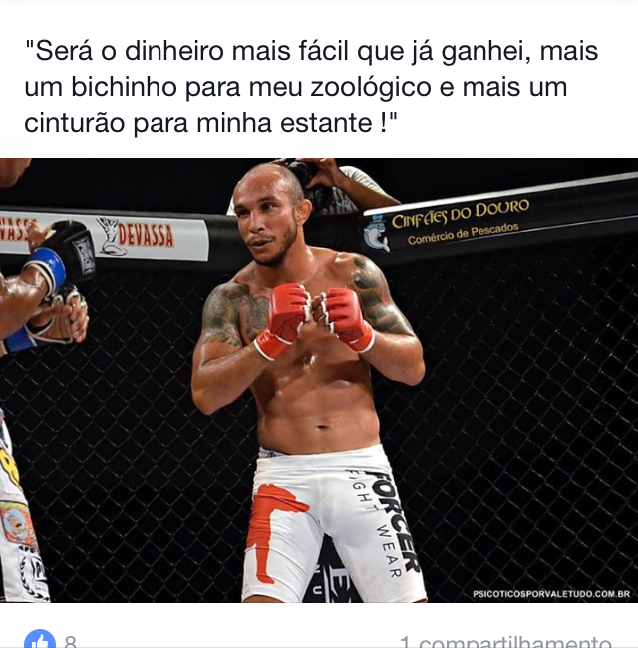
Task: Open the fighter photo in full view
Action: 319,380
